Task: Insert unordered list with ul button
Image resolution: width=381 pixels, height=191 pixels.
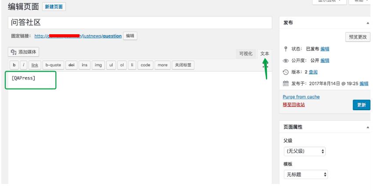Action: pyautogui.click(x=111, y=65)
